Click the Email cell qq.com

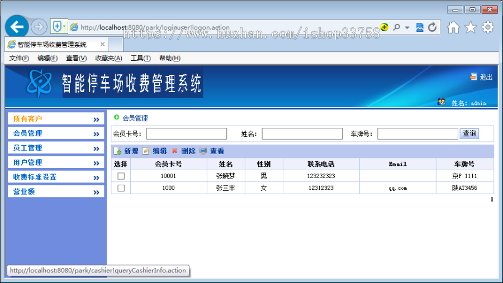pos(398,188)
